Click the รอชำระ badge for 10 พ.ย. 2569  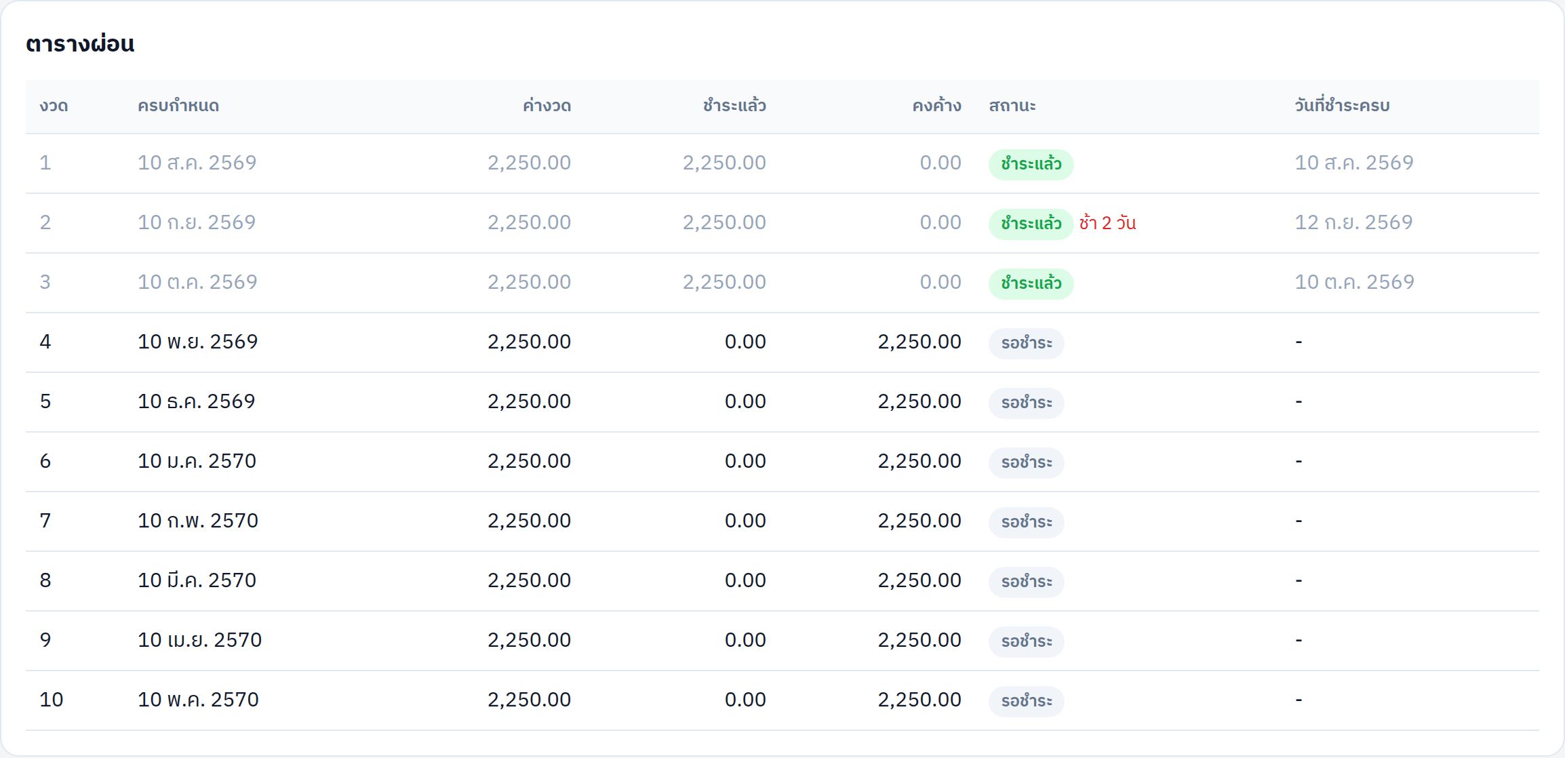point(1026,343)
